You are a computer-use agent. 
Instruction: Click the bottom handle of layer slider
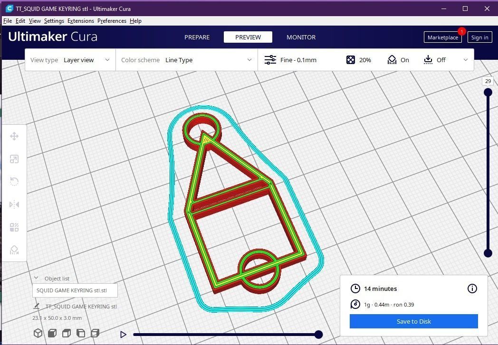coord(488,253)
